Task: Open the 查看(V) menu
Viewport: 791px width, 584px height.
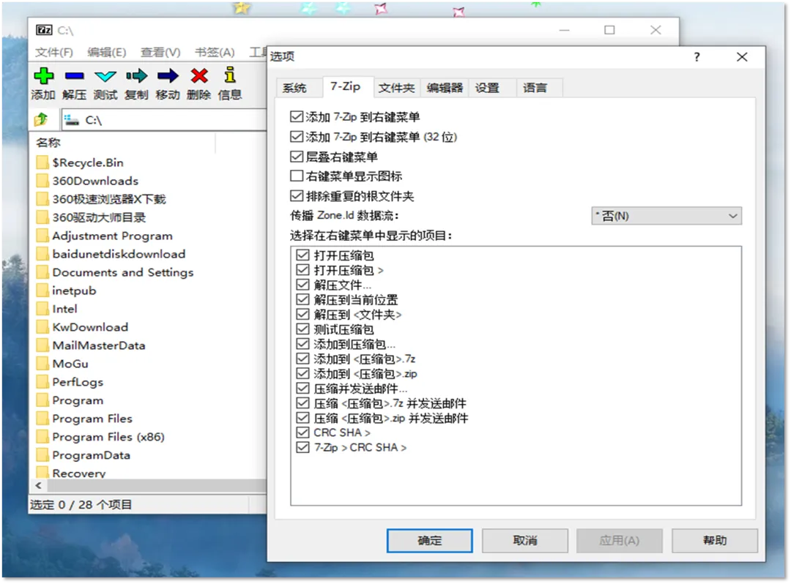Action: 160,53
